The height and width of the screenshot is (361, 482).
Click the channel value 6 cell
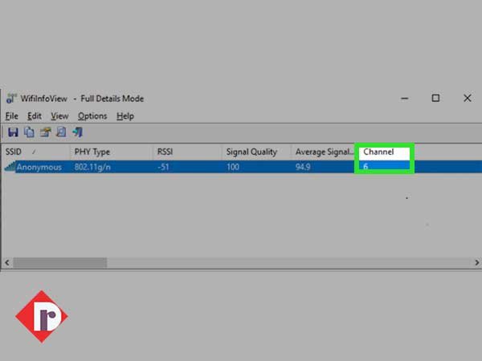(x=384, y=166)
